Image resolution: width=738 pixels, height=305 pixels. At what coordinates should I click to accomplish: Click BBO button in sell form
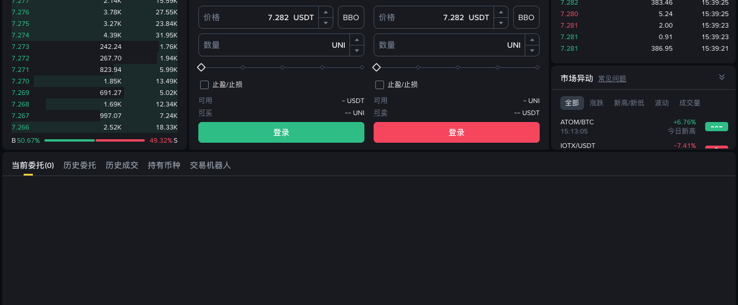point(526,17)
